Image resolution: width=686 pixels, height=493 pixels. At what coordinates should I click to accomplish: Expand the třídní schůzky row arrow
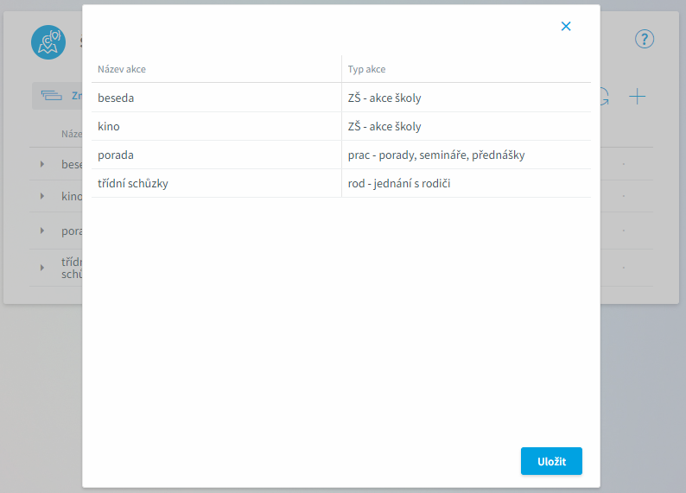(42, 268)
